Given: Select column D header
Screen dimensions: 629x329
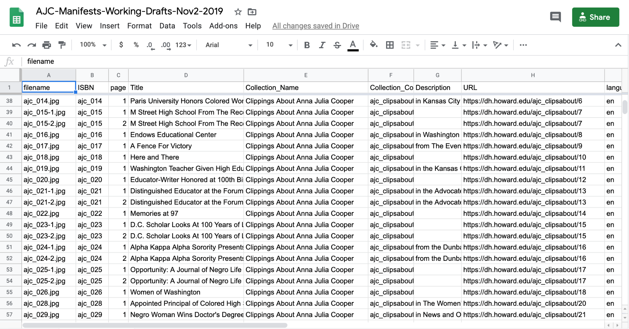Looking at the screenshot, I should click(186, 75).
